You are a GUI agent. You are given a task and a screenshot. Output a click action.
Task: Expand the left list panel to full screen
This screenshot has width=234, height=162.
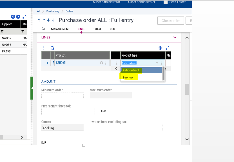click(x=24, y=17)
